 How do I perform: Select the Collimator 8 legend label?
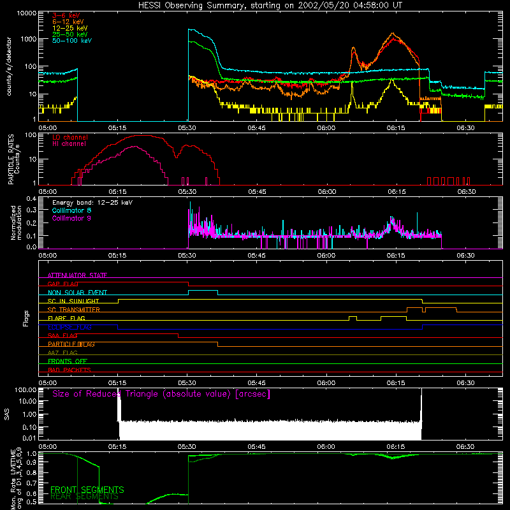(71, 210)
